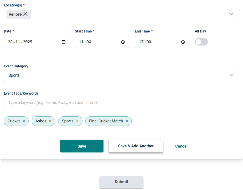The height and width of the screenshot is (190, 243).
Task: Click the Save button
Action: (82, 146)
